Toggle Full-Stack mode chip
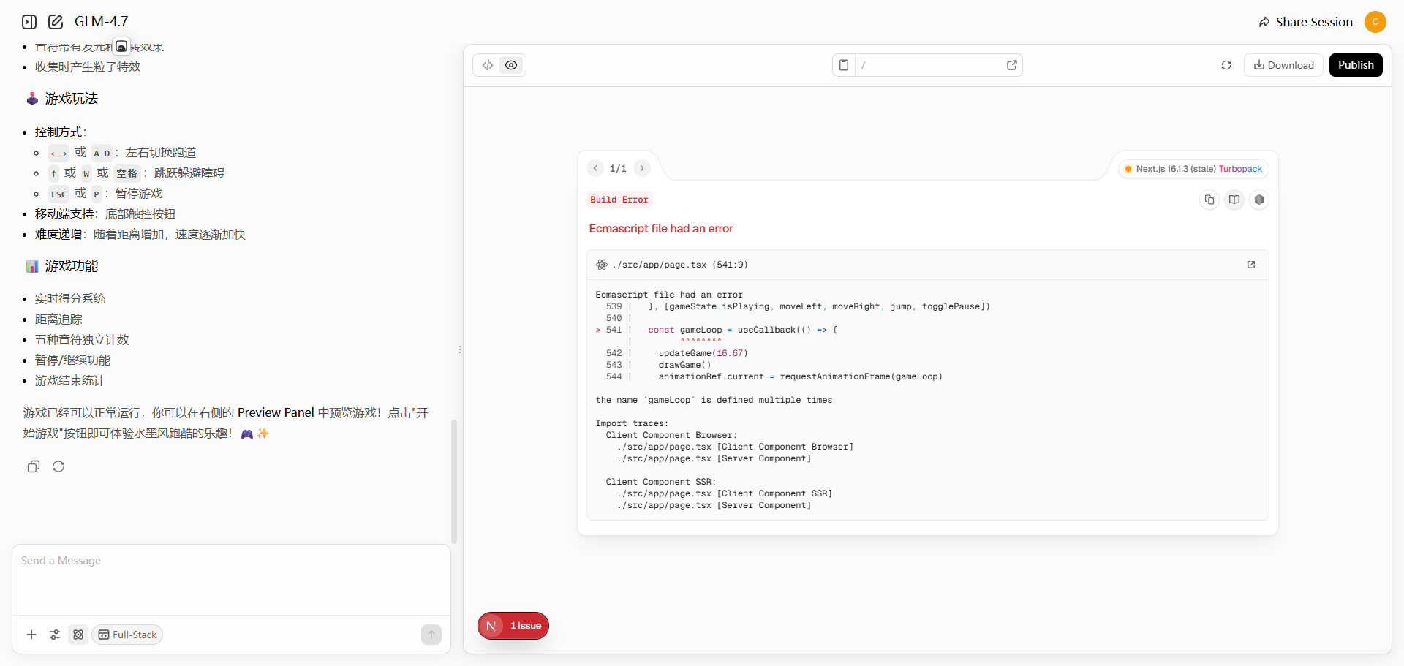Image resolution: width=1404 pixels, height=666 pixels. (127, 635)
